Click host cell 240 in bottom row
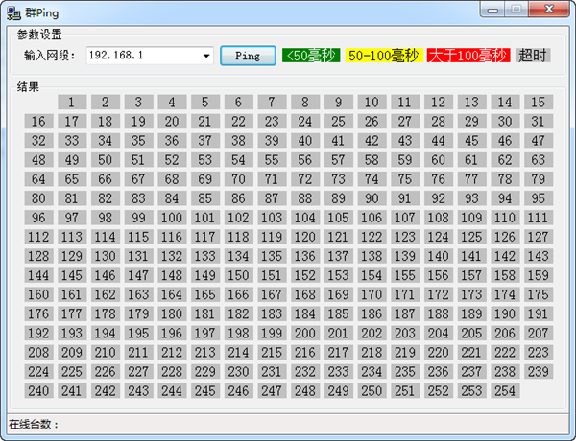 (x=38, y=390)
